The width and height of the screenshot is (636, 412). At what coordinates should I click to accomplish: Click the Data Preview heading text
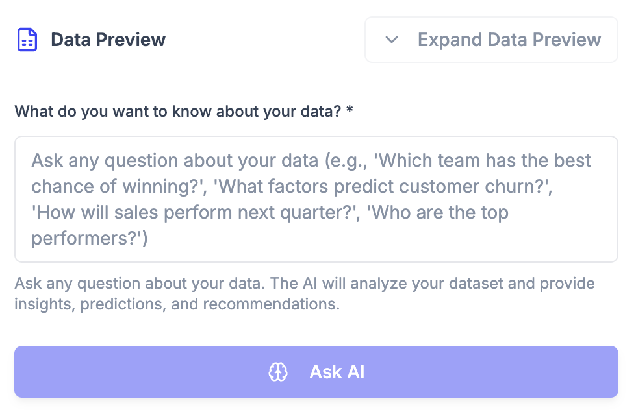pyautogui.click(x=108, y=40)
